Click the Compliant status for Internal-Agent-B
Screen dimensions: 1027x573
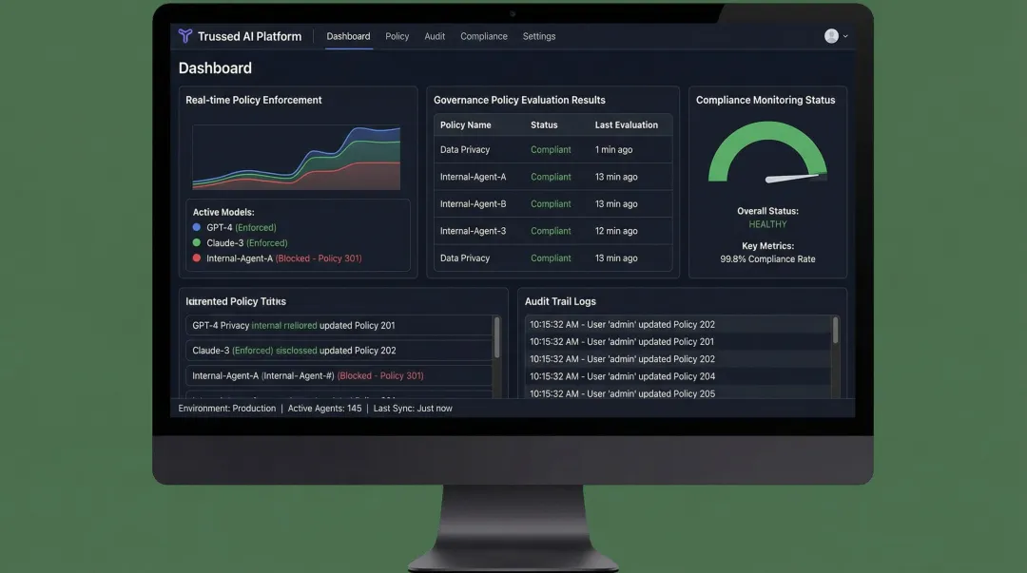(552, 203)
